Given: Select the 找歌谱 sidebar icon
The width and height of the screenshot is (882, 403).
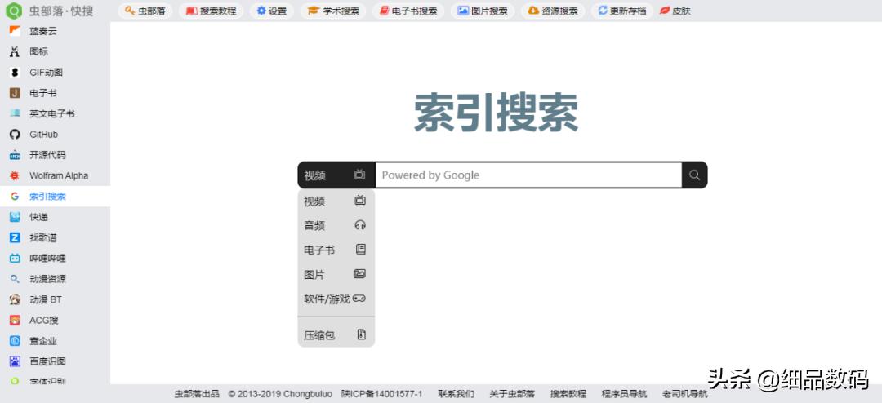Looking at the screenshot, I should pos(16,237).
